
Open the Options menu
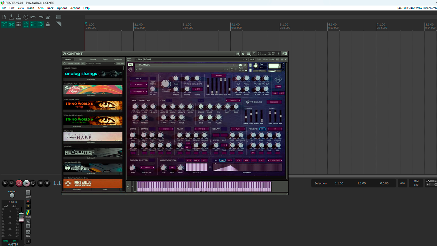[x=62, y=8]
